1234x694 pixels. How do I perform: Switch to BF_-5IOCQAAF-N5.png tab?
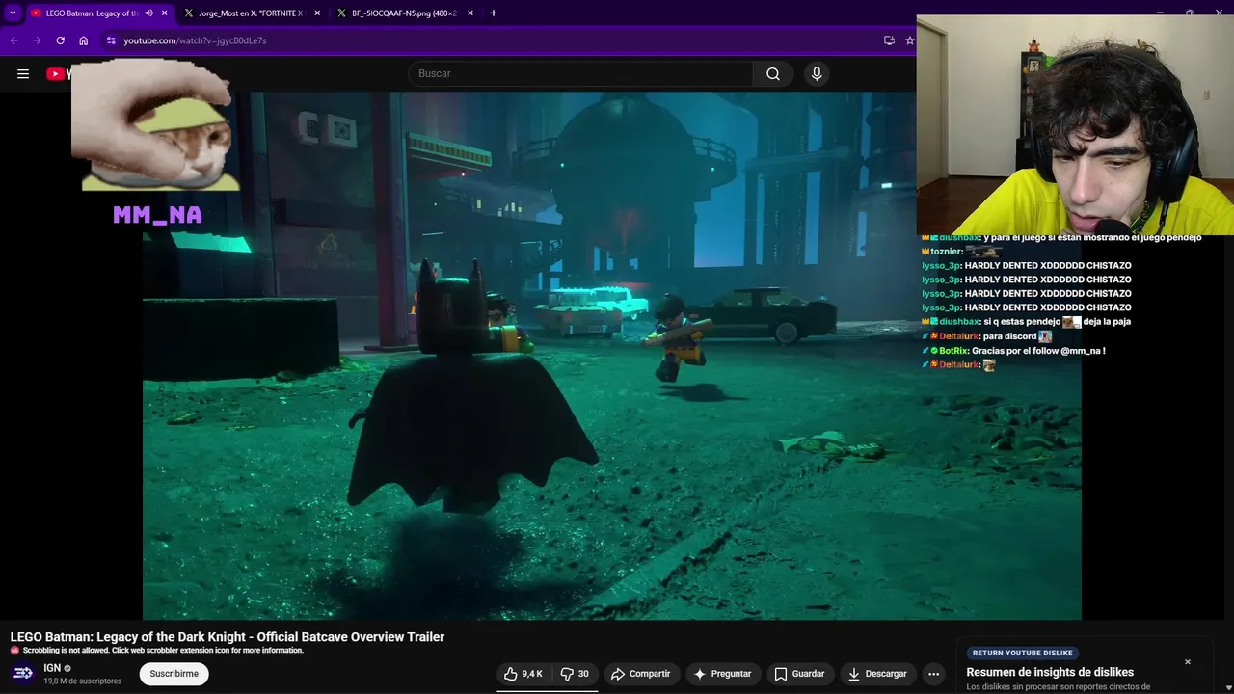click(x=403, y=13)
